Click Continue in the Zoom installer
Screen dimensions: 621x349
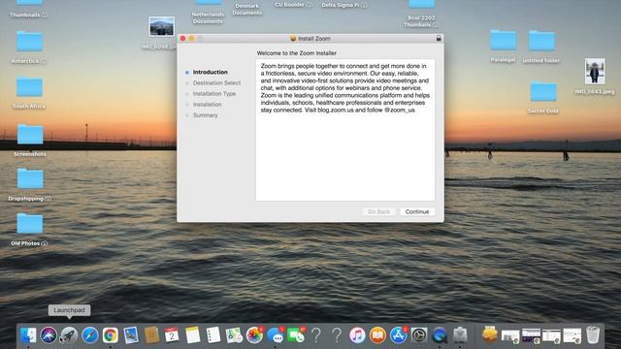click(417, 211)
